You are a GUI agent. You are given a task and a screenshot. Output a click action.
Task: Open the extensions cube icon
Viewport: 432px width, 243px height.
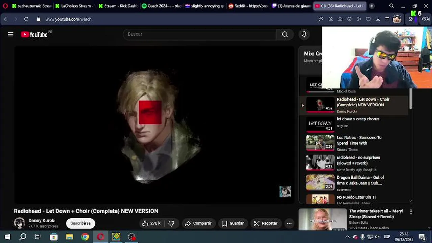point(411,19)
